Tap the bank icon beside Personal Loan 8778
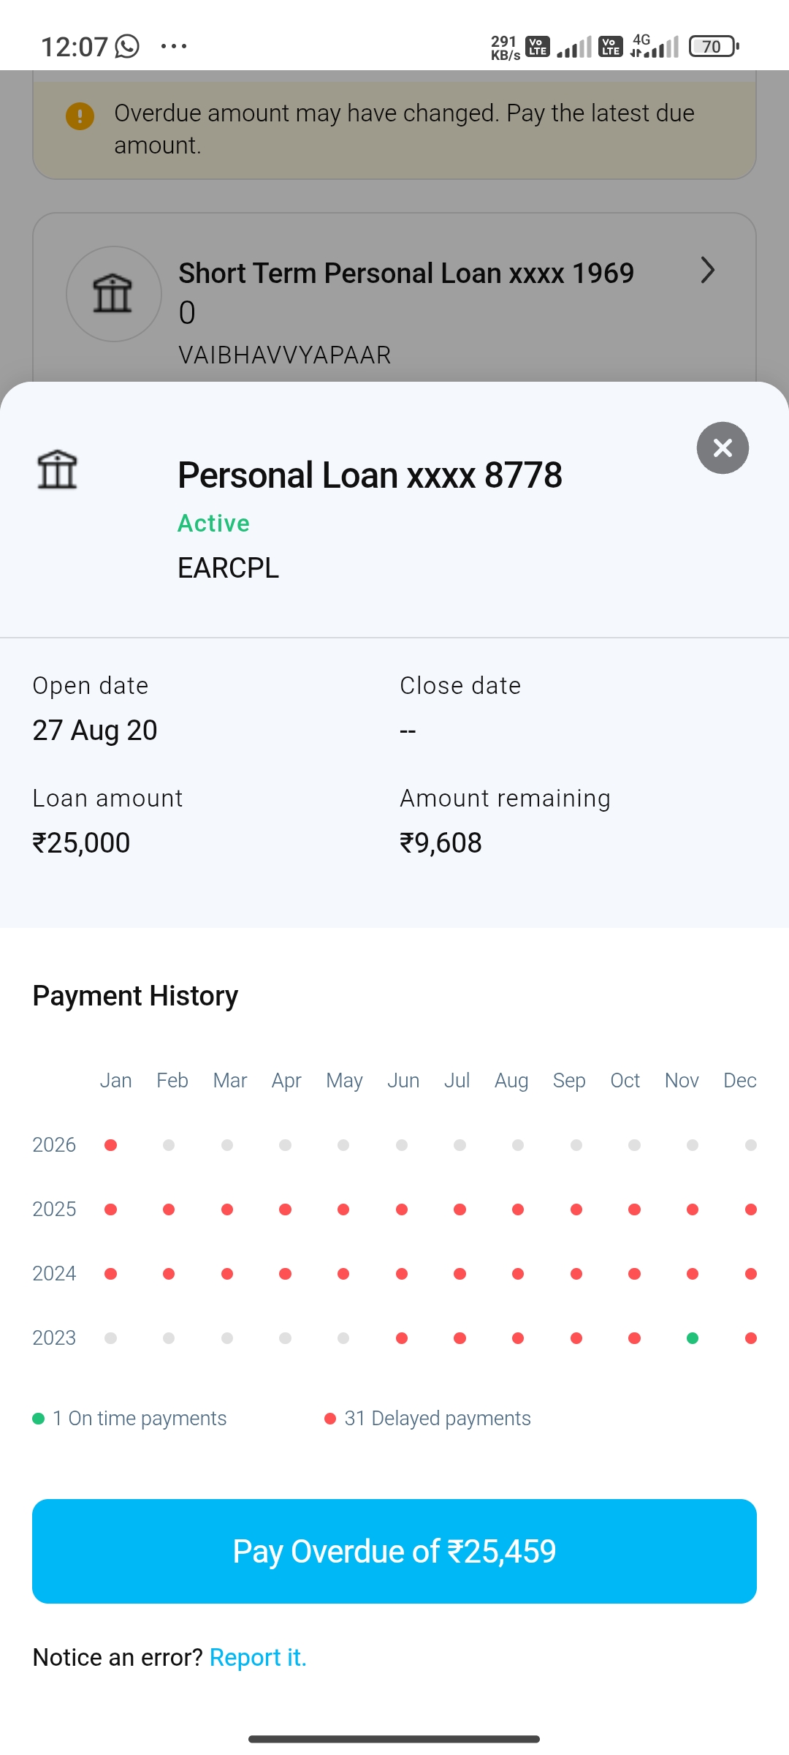The width and height of the screenshot is (789, 1755). pyautogui.click(x=57, y=469)
